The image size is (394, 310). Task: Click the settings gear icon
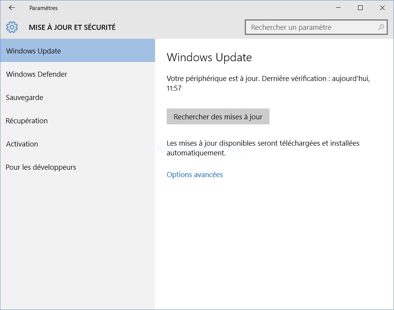click(x=12, y=27)
